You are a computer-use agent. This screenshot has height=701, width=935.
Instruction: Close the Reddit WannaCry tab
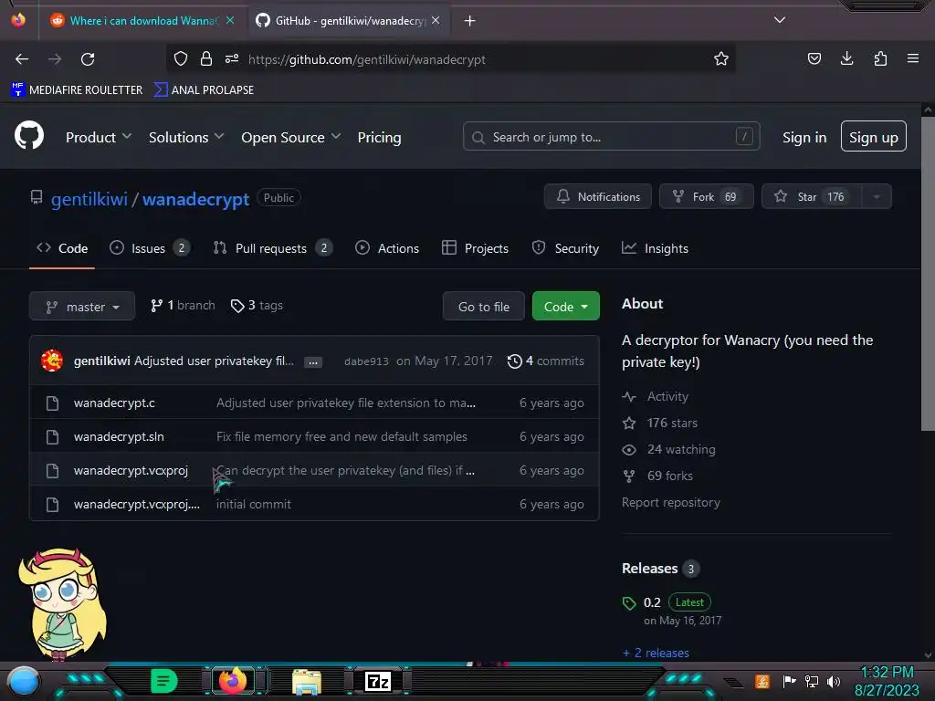point(230,20)
